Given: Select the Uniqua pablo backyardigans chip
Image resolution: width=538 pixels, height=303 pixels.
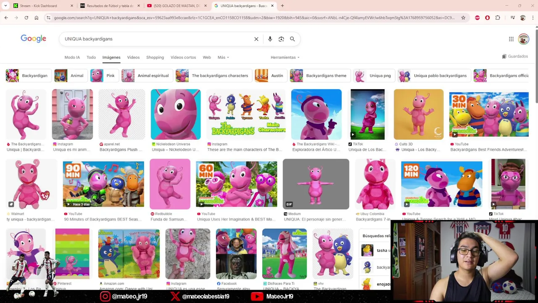Looking at the screenshot, I should tap(434, 76).
